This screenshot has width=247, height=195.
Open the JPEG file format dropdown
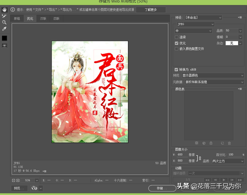pos(196,24)
